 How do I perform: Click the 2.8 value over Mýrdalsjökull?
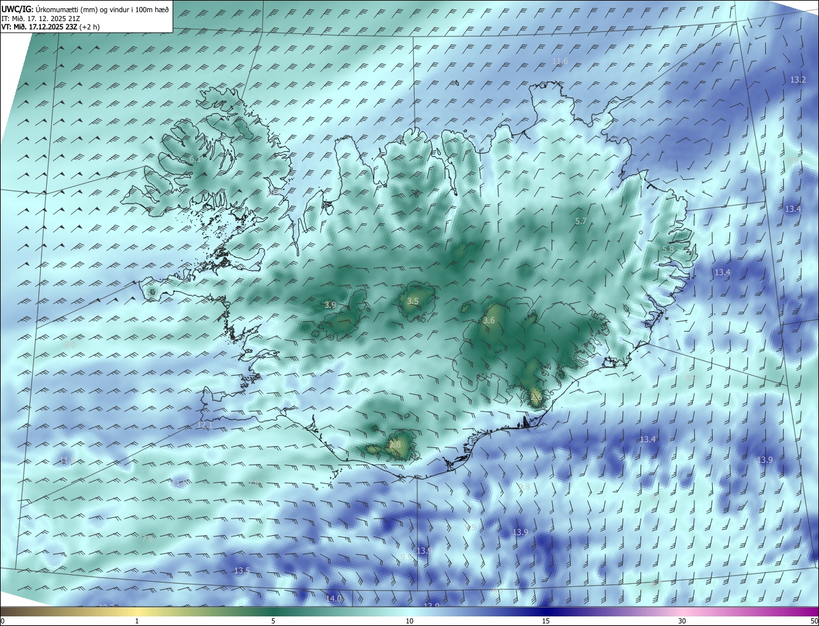click(395, 445)
